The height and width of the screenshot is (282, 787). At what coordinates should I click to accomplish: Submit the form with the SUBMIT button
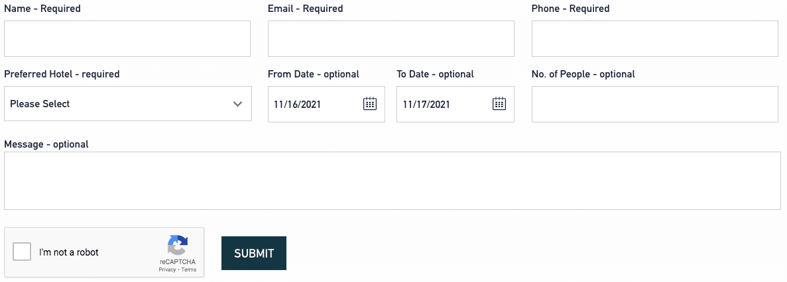pos(254,254)
